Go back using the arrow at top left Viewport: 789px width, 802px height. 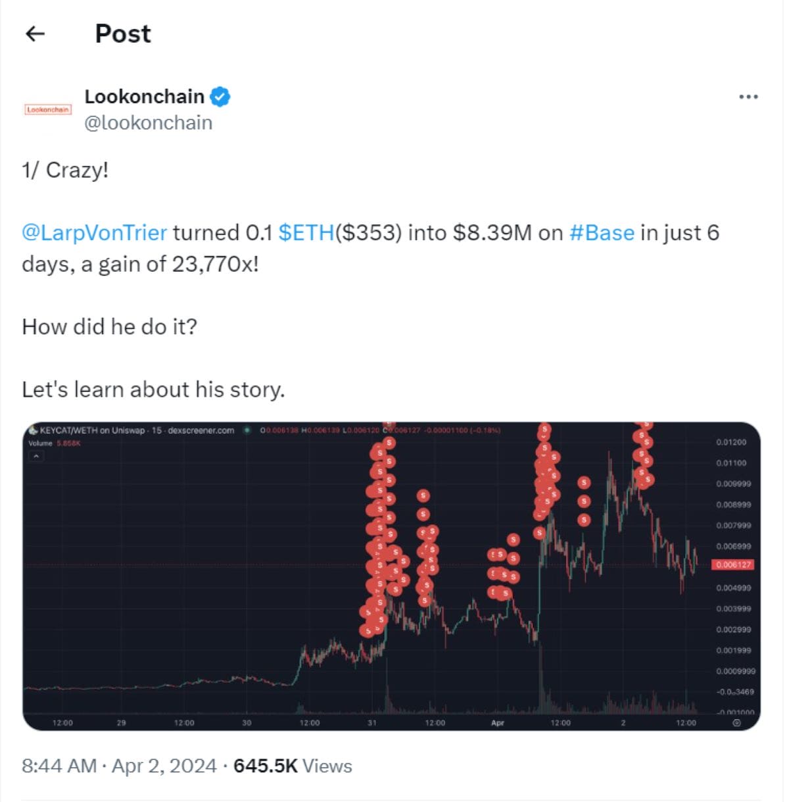point(35,34)
